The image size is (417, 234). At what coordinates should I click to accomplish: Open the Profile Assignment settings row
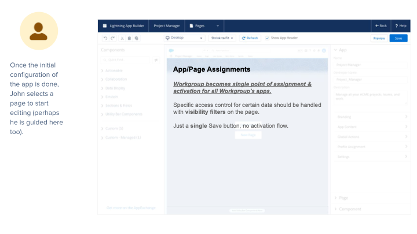coord(371,147)
